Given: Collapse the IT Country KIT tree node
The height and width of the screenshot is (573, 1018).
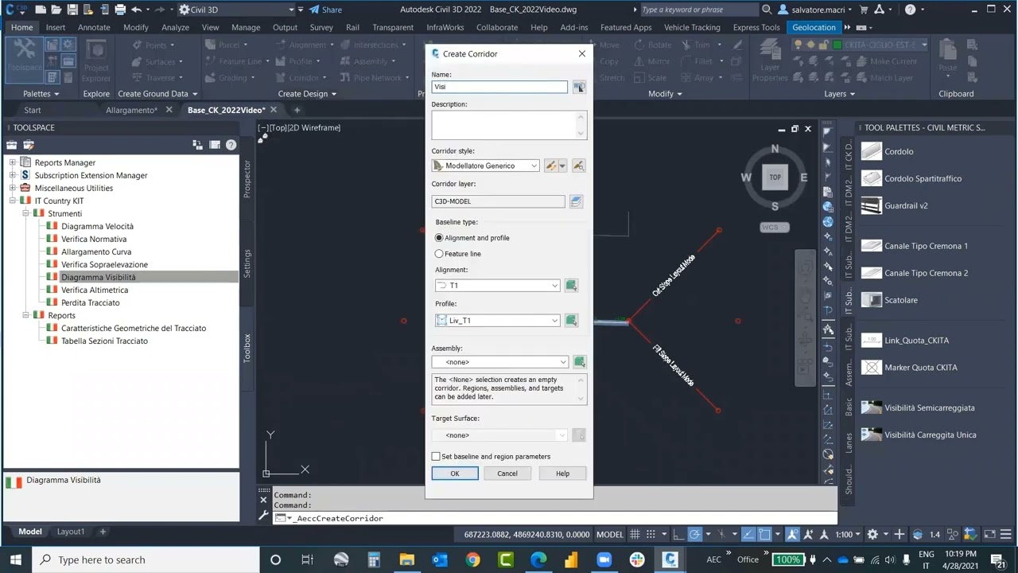Looking at the screenshot, I should pyautogui.click(x=13, y=201).
